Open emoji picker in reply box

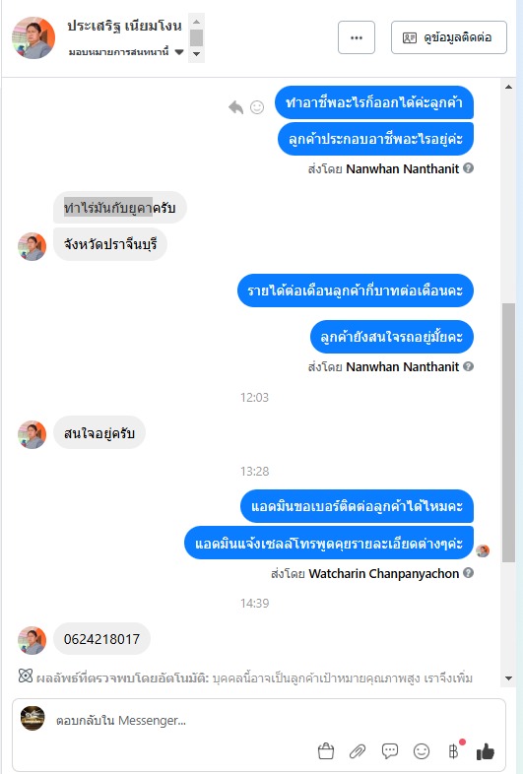click(x=422, y=750)
